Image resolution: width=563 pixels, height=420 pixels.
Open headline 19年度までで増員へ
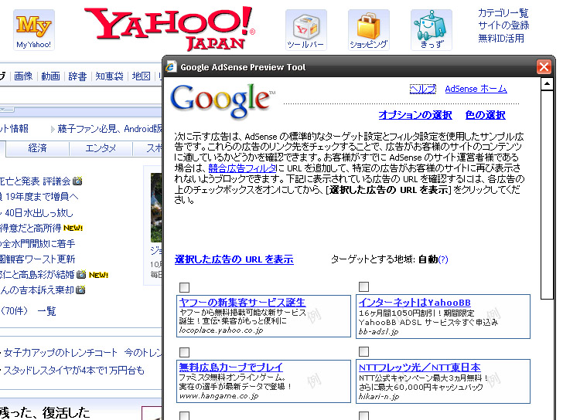pyautogui.click(x=42, y=196)
